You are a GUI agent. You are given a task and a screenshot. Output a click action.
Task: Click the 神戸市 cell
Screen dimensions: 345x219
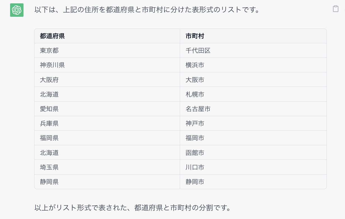click(x=253, y=123)
